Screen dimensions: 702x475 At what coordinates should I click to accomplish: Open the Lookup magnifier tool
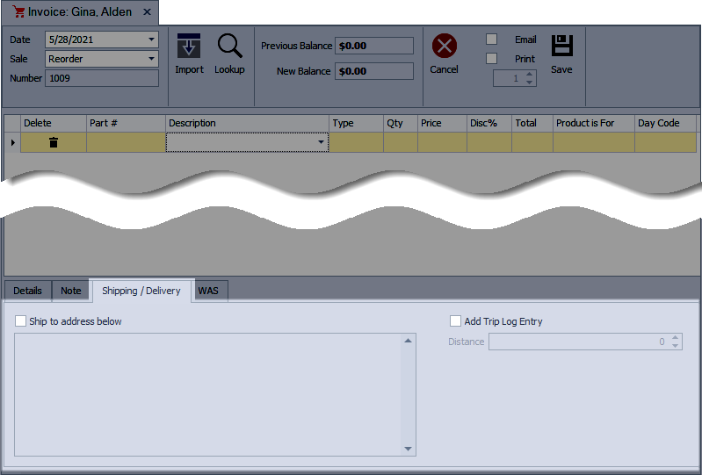pos(229,46)
